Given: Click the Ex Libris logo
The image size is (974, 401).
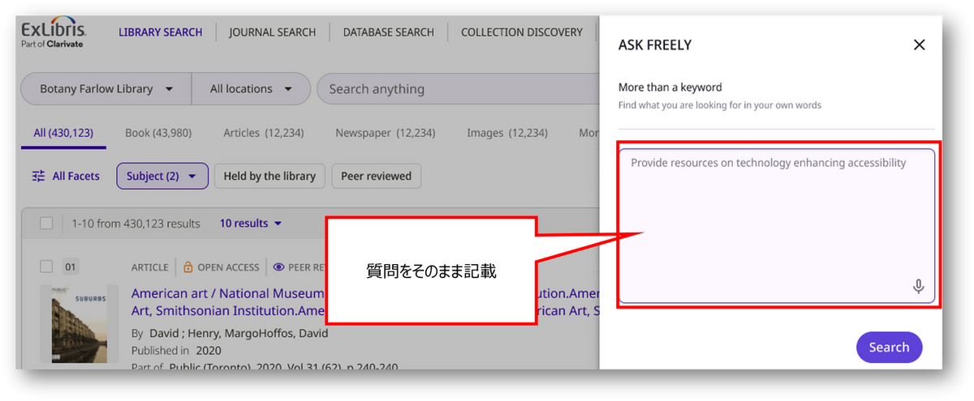Looking at the screenshot, I should pos(54,32).
